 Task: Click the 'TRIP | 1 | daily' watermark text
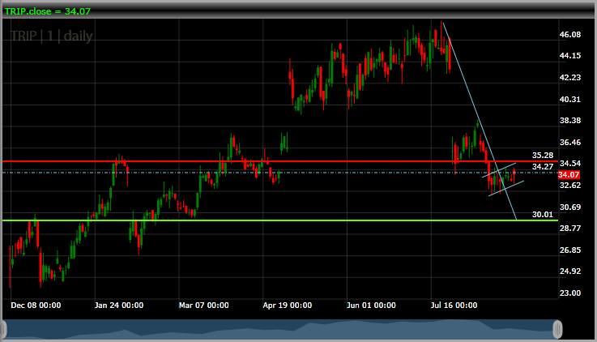[x=51, y=36]
